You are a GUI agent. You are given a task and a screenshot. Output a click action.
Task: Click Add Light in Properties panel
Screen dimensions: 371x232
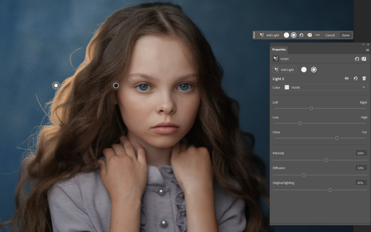284,69
